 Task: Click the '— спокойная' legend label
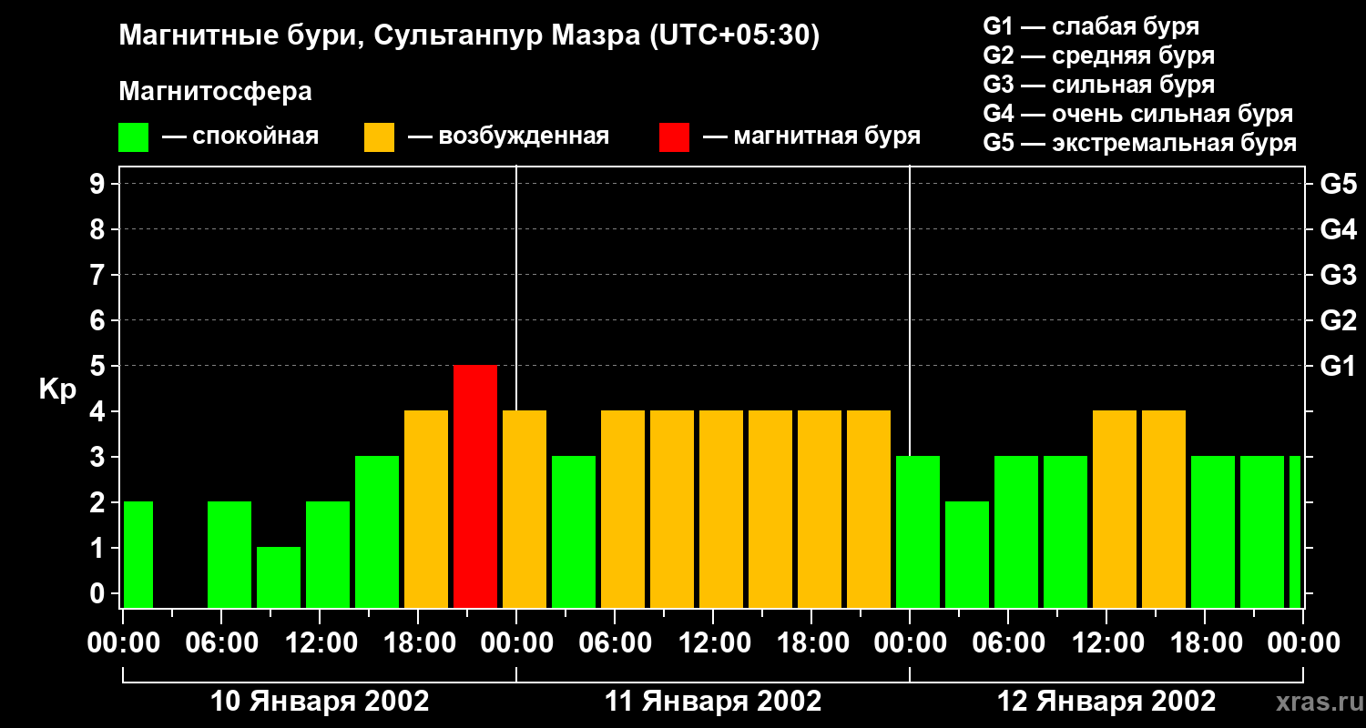[240, 136]
